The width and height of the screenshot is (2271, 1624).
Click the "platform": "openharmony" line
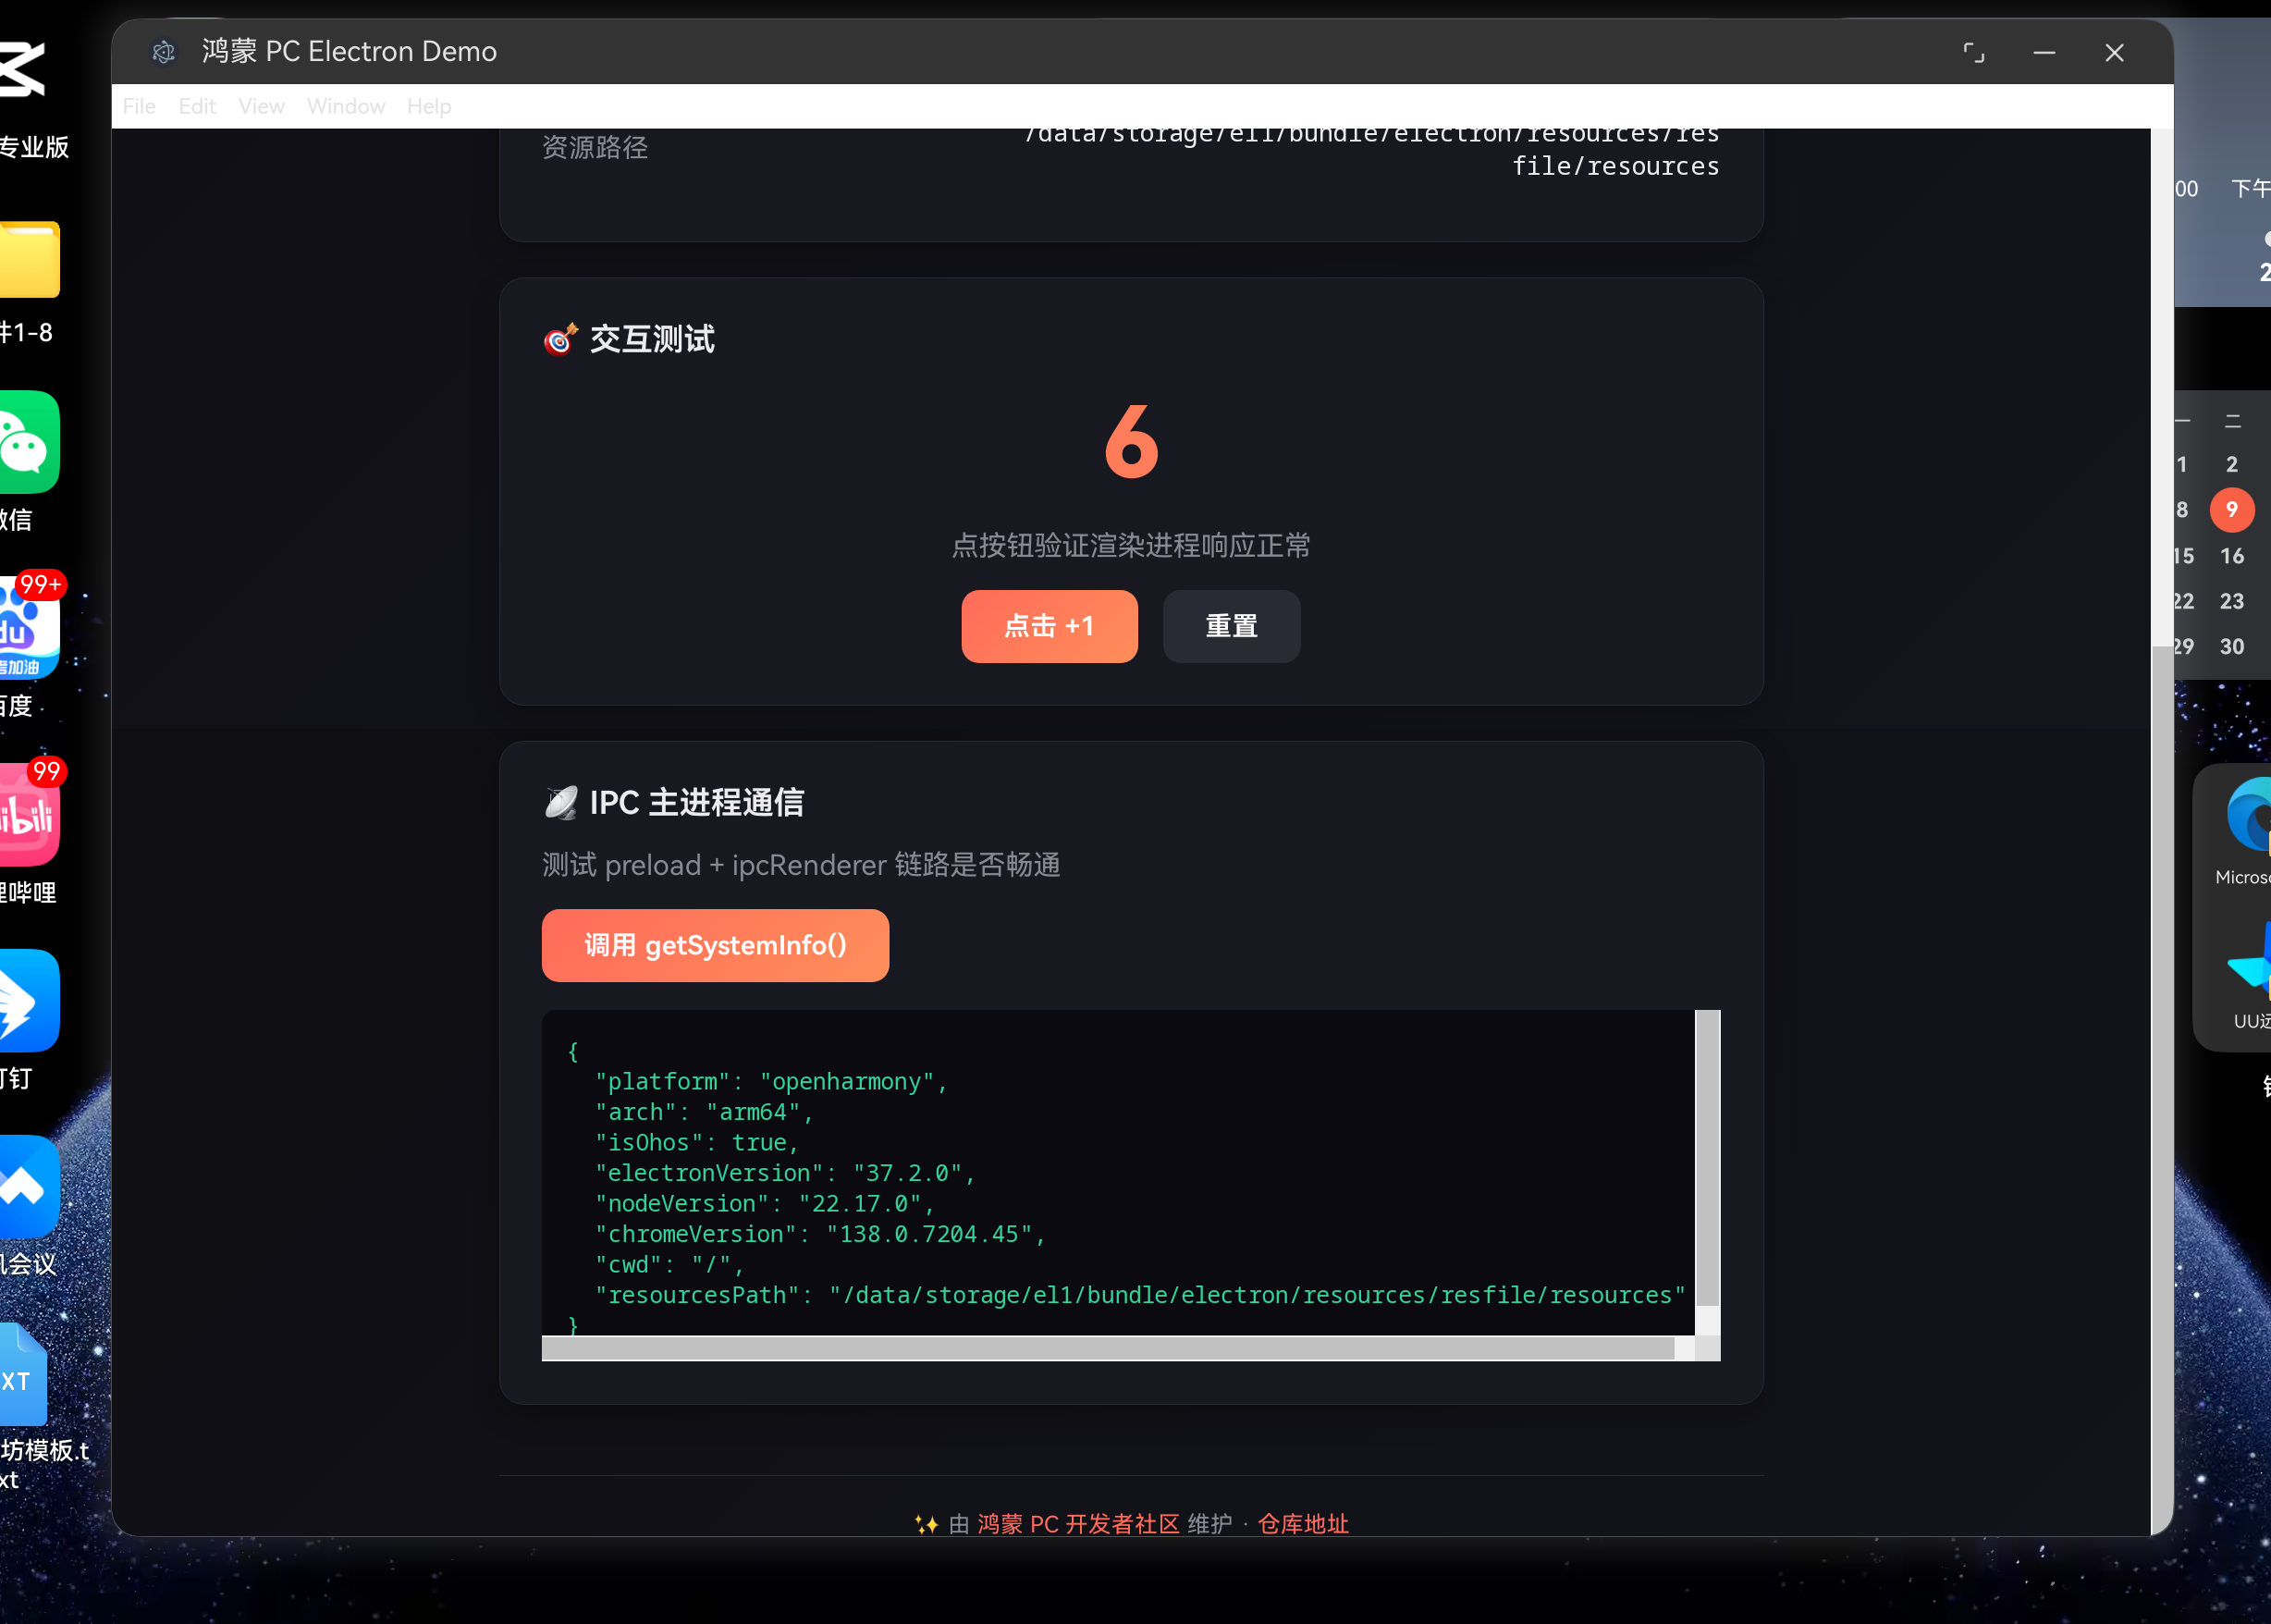[x=770, y=1081]
